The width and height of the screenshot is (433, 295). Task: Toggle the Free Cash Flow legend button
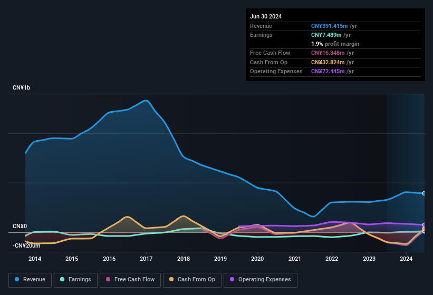pyautogui.click(x=130, y=280)
